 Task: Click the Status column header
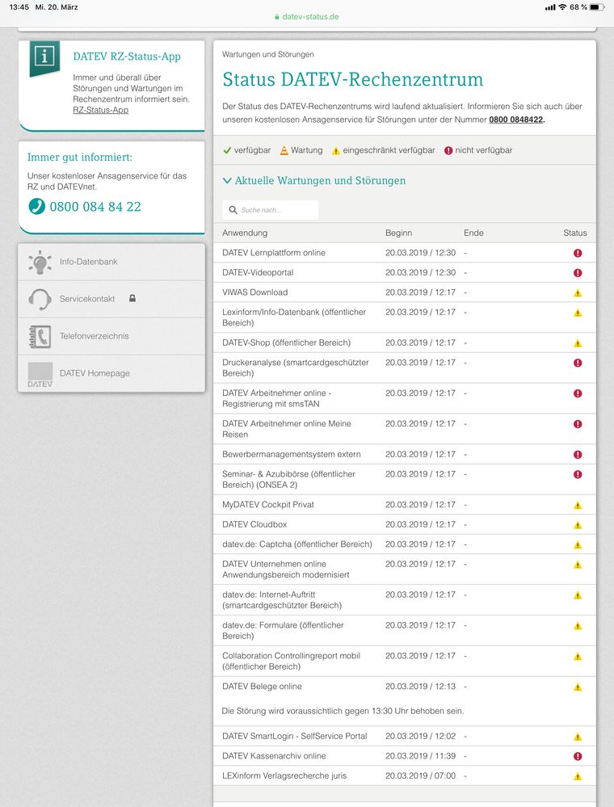pos(575,233)
